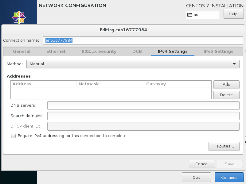Viewport: 246px width, 184px height.
Task: Select the IPv4 Settings tab
Action: tap(173, 51)
